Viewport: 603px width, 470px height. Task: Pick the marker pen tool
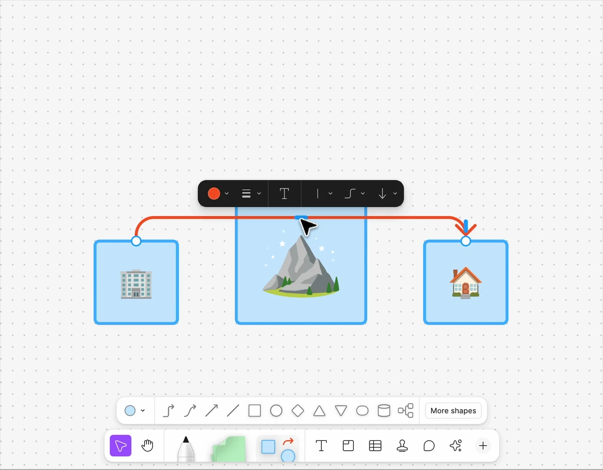tap(186, 449)
